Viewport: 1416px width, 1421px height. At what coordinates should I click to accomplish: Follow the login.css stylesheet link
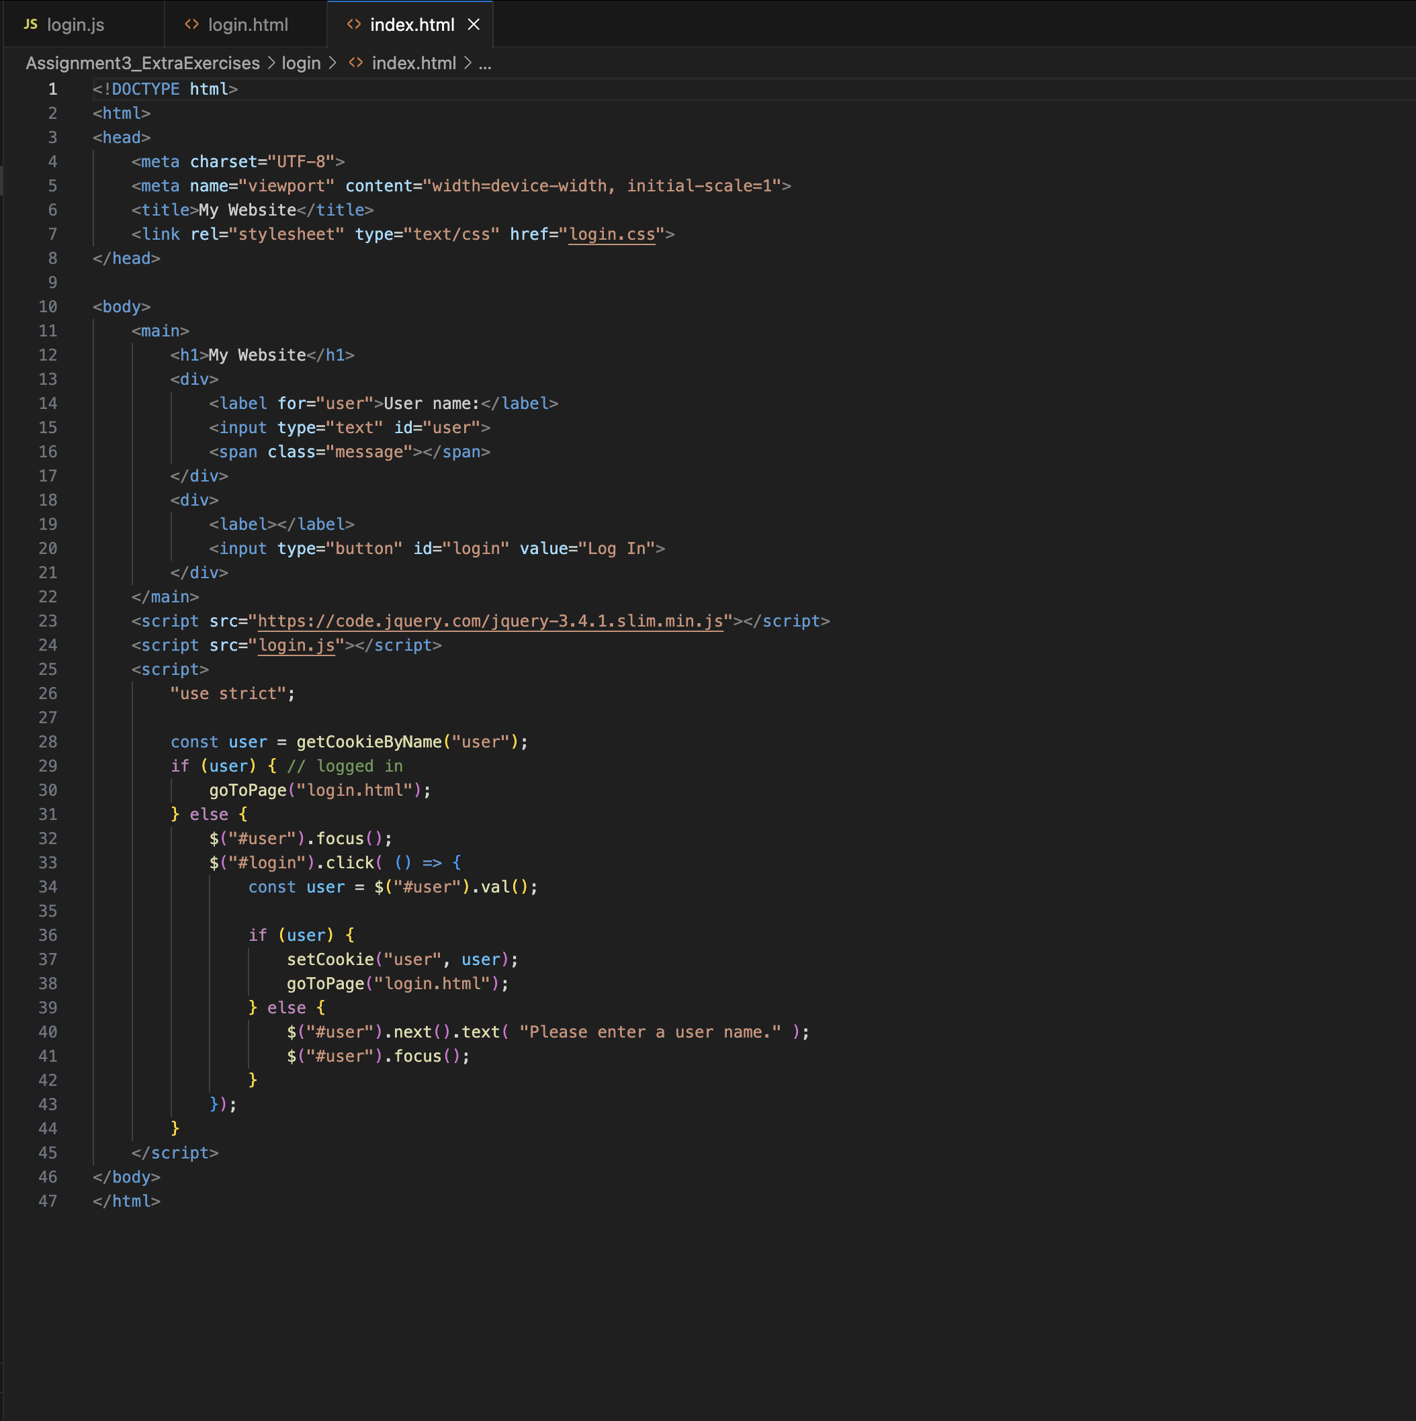[611, 234]
